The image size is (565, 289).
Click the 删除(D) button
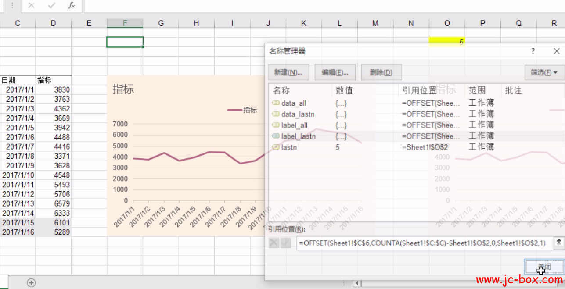point(381,72)
